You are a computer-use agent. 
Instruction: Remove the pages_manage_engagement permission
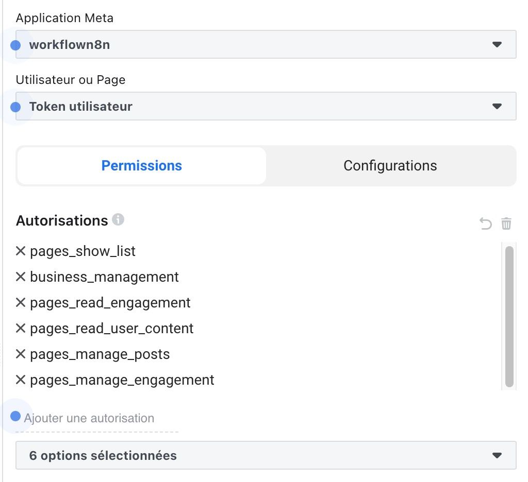tap(21, 380)
